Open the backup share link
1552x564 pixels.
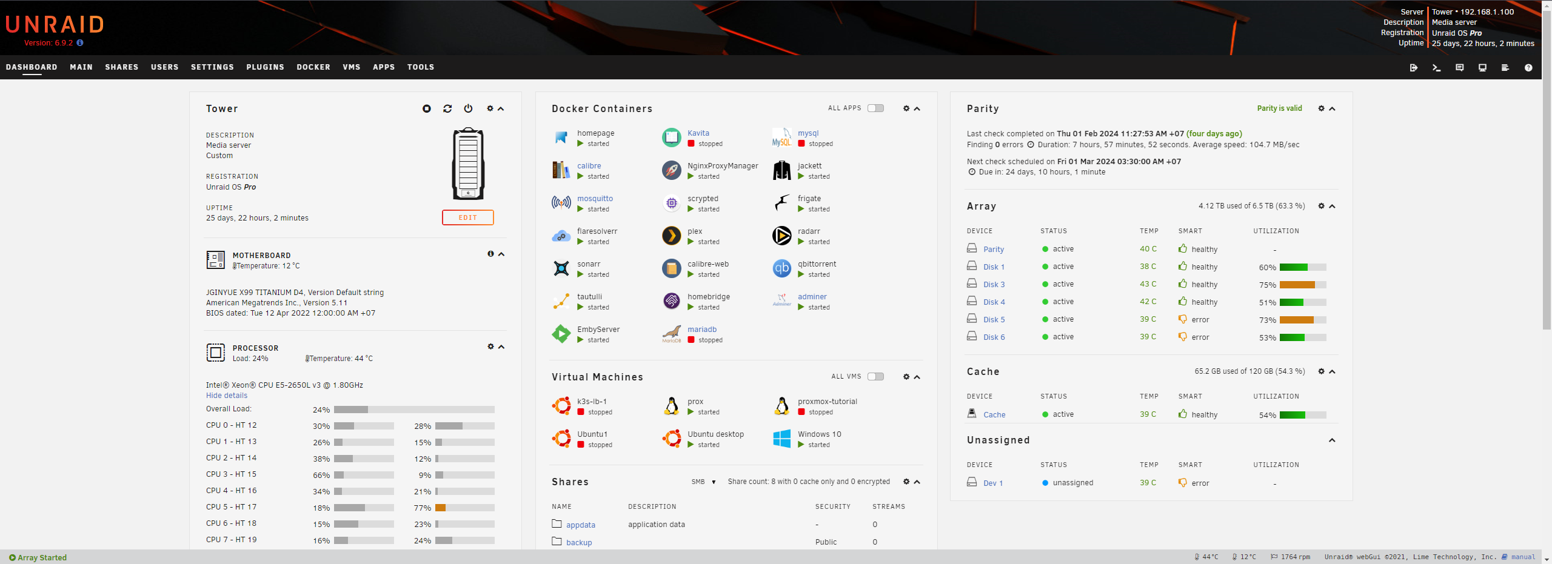579,543
